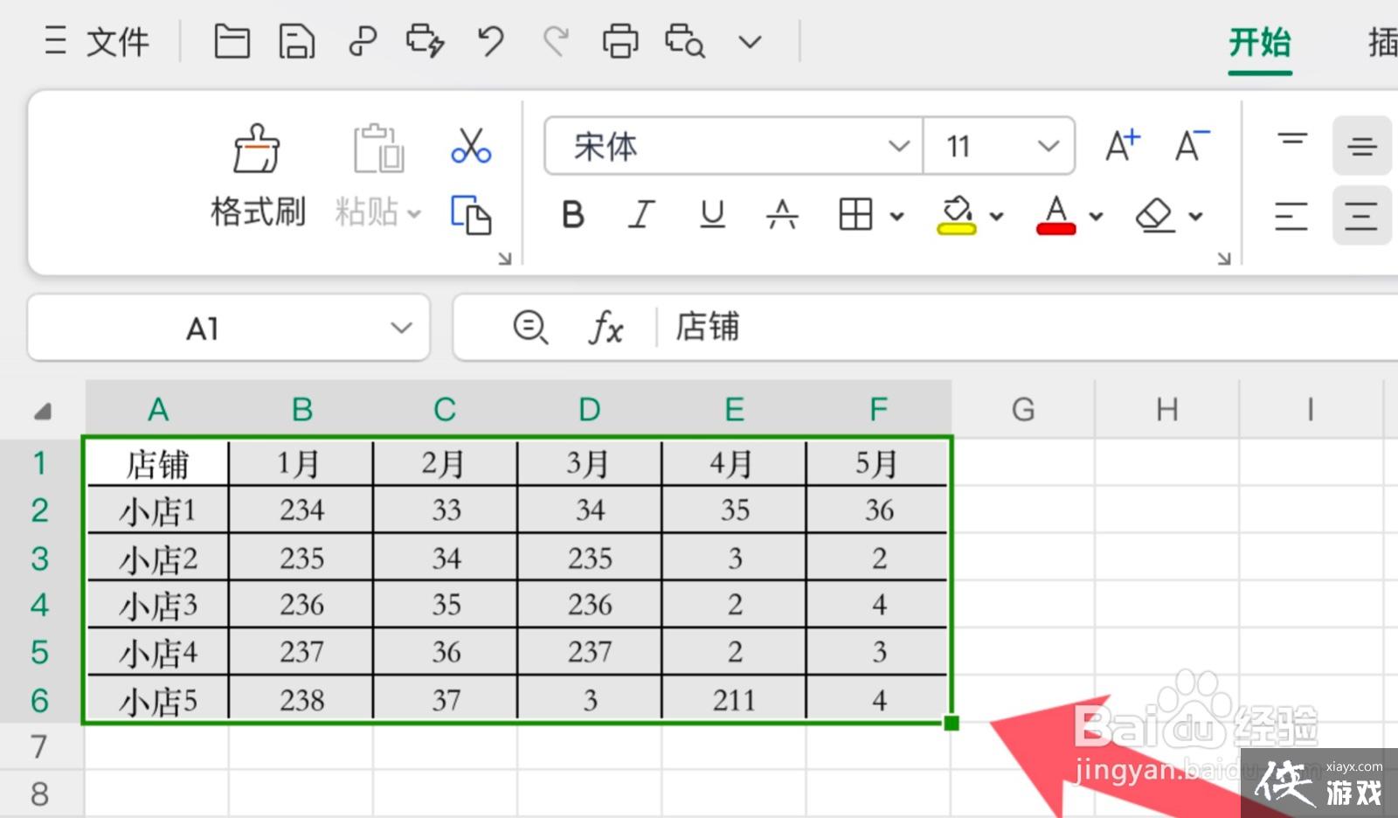Undo the last action
The width and height of the screenshot is (1398, 818).
click(491, 41)
